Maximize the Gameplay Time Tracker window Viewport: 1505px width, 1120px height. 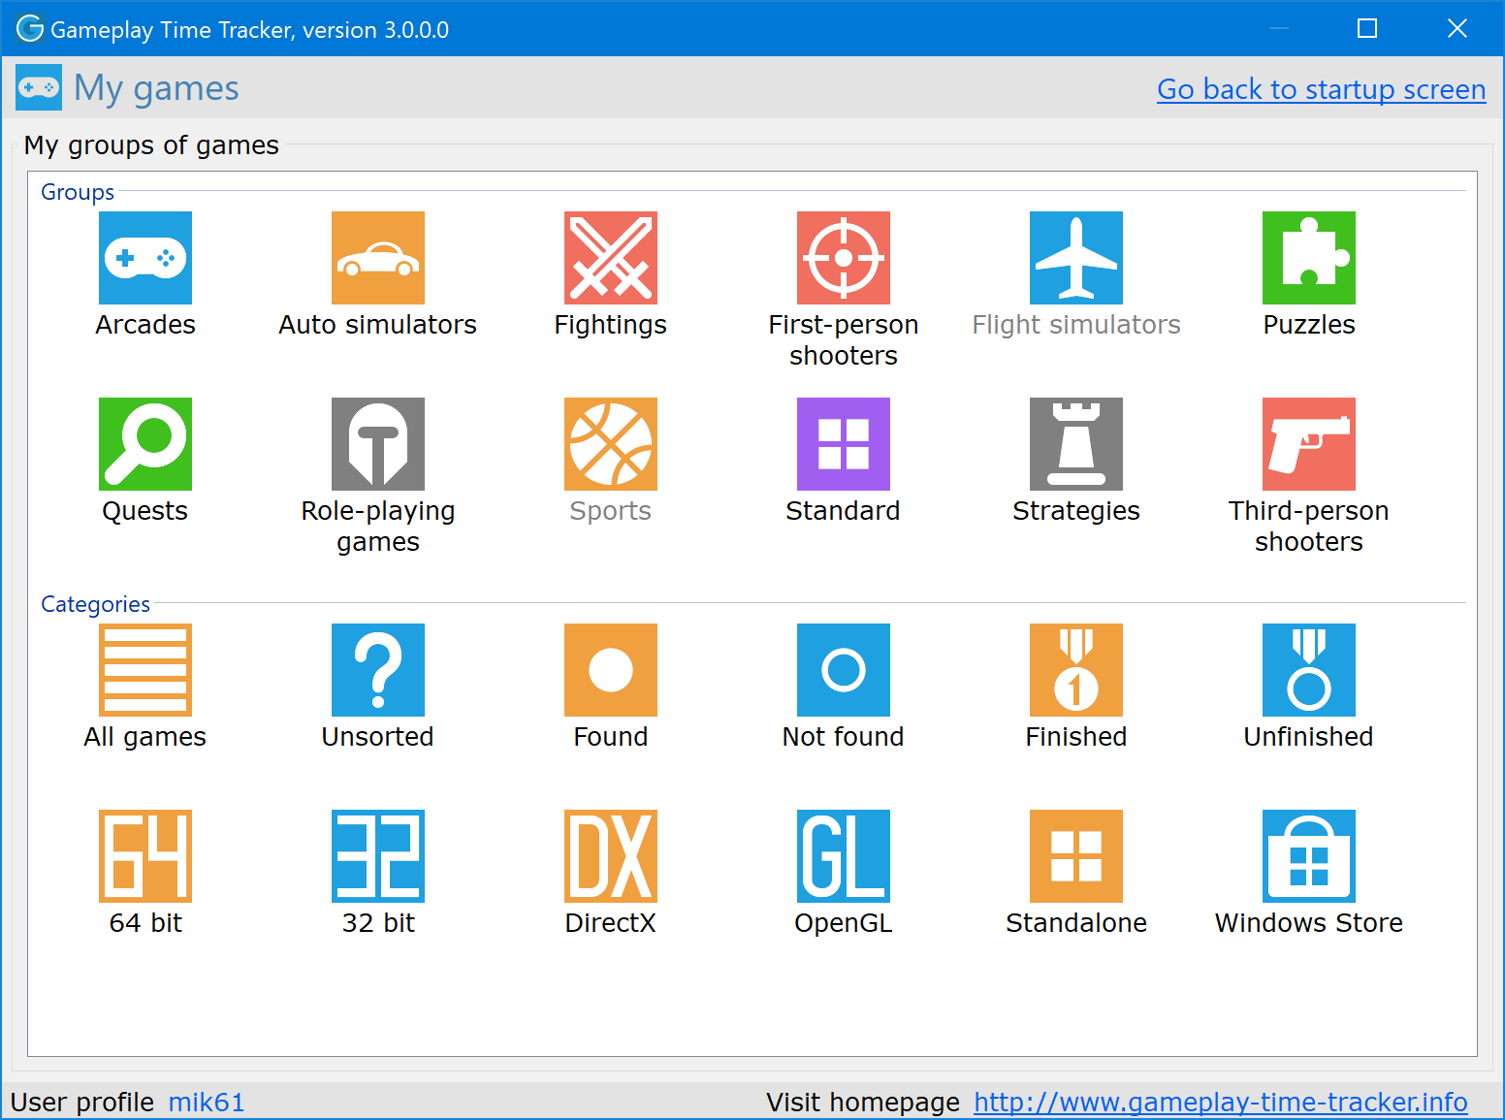pos(1367,28)
